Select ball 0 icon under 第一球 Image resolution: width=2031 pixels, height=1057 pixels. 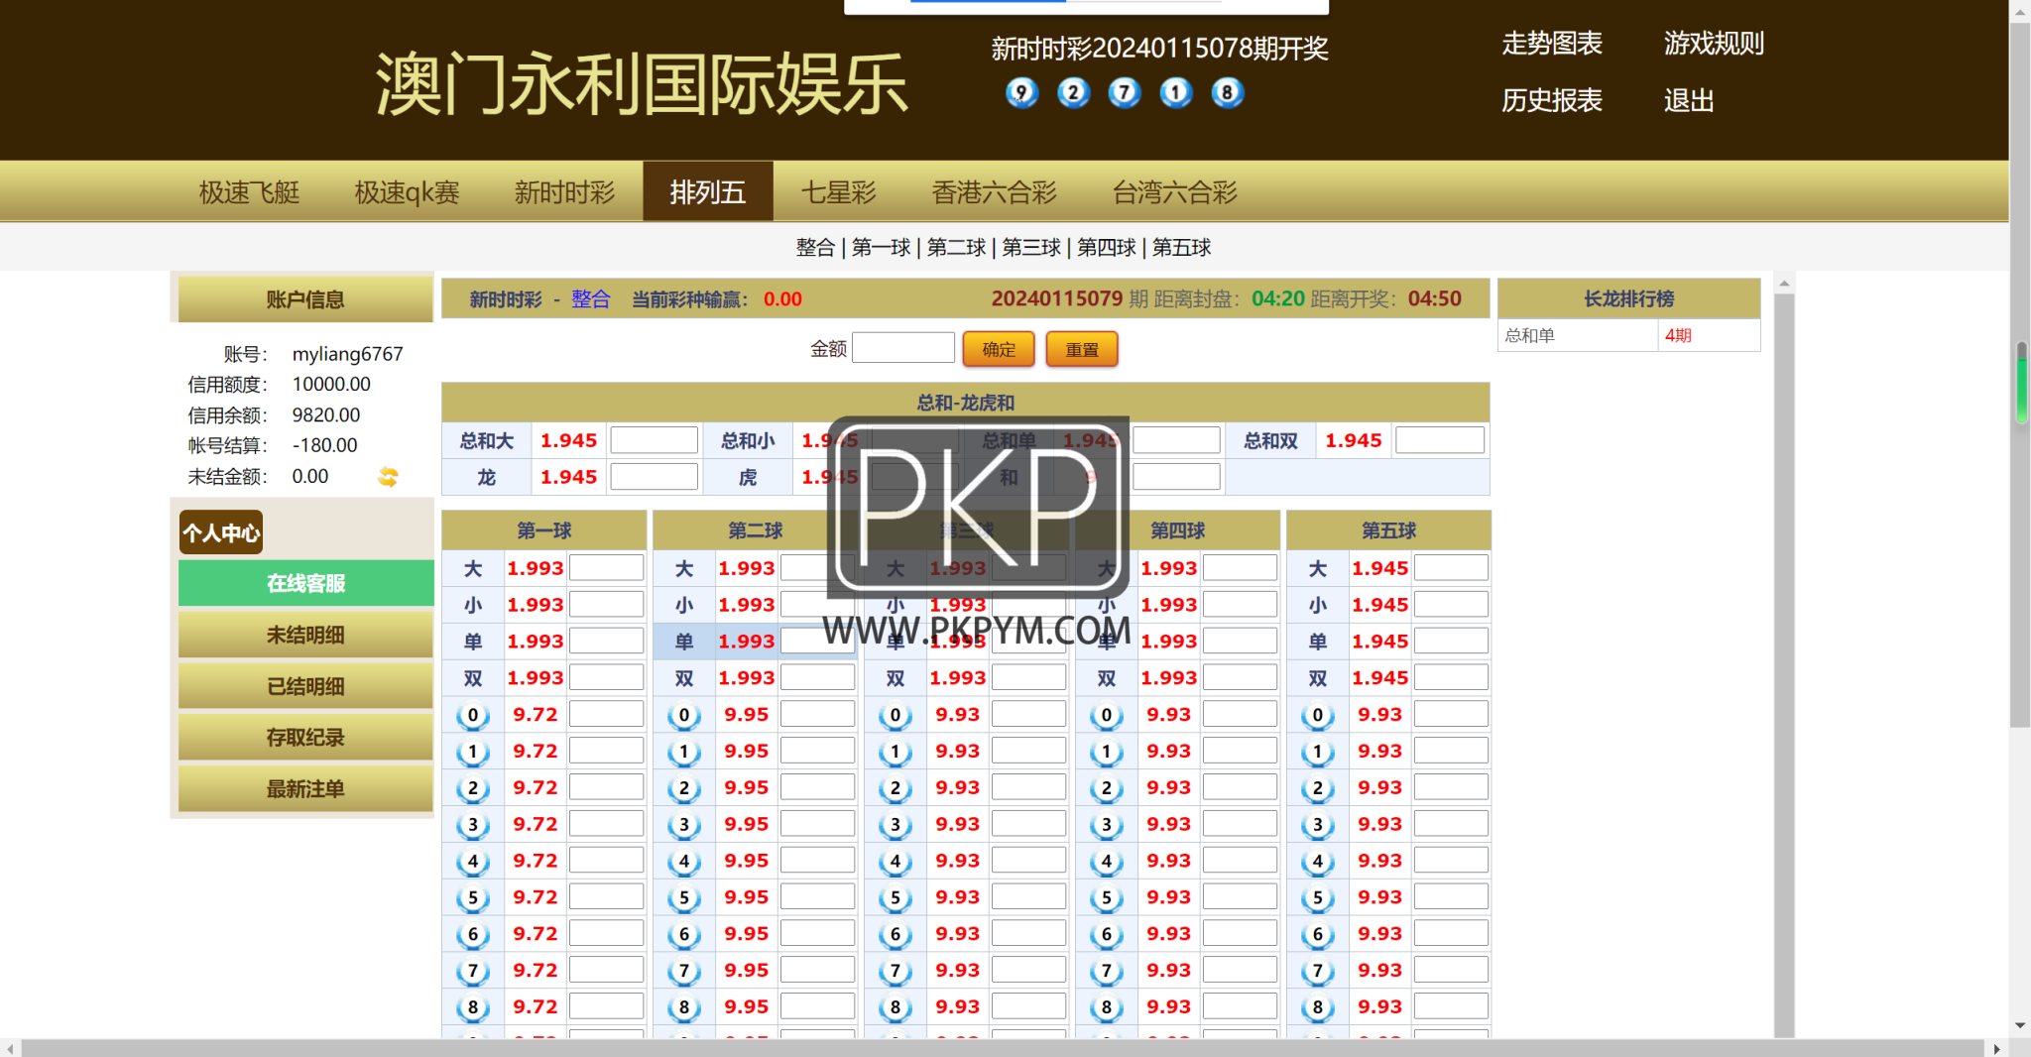(473, 715)
